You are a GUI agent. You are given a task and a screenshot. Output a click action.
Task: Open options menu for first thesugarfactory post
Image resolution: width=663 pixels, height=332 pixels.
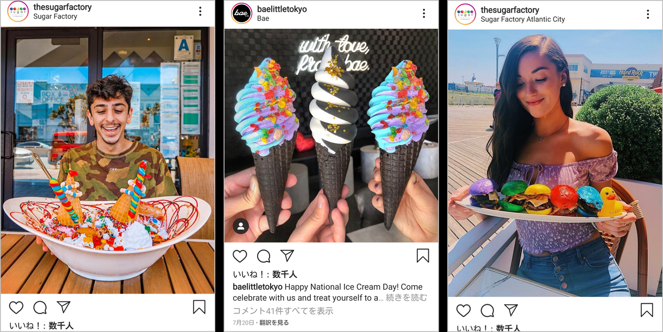[x=200, y=11]
